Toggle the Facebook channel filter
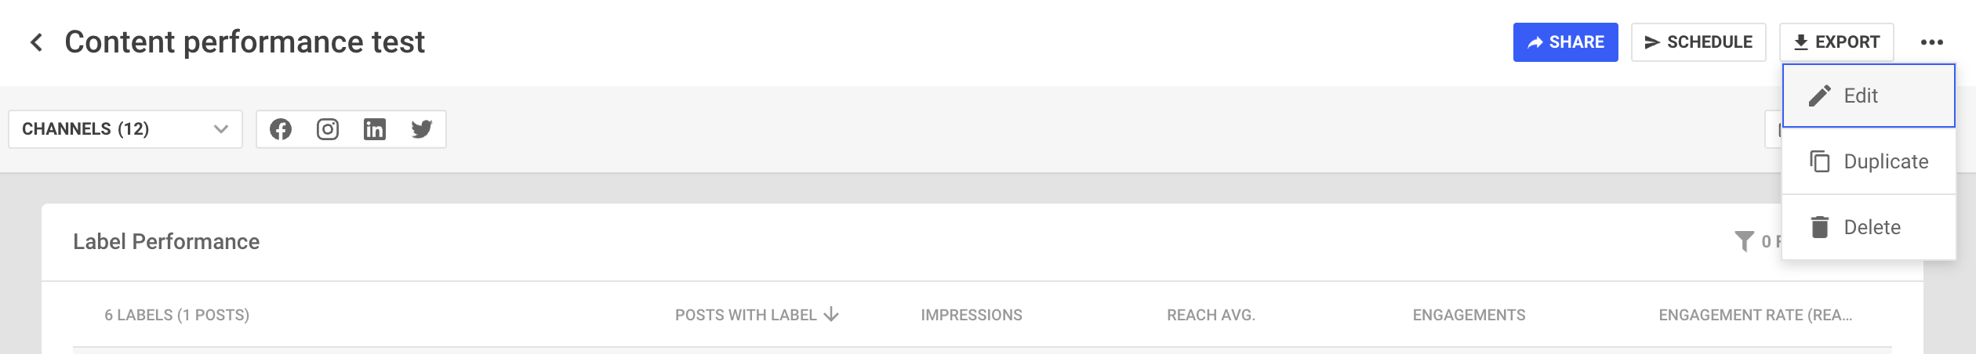Image resolution: width=1976 pixels, height=354 pixels. pyautogui.click(x=281, y=129)
